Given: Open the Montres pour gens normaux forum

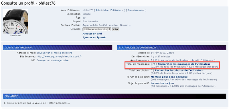Looking at the screenshot, I should tap(169, 77).
